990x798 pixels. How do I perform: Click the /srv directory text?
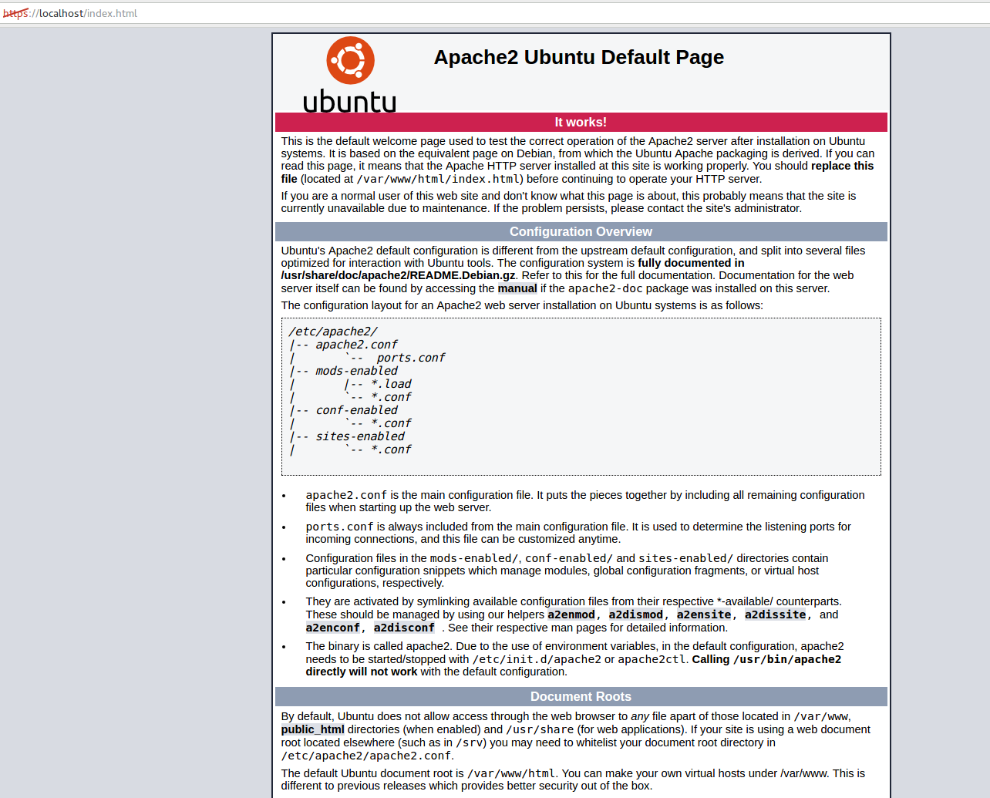[470, 742]
